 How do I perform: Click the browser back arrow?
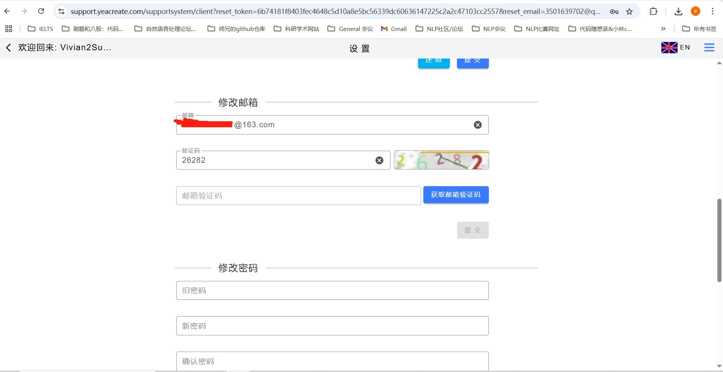[7, 11]
